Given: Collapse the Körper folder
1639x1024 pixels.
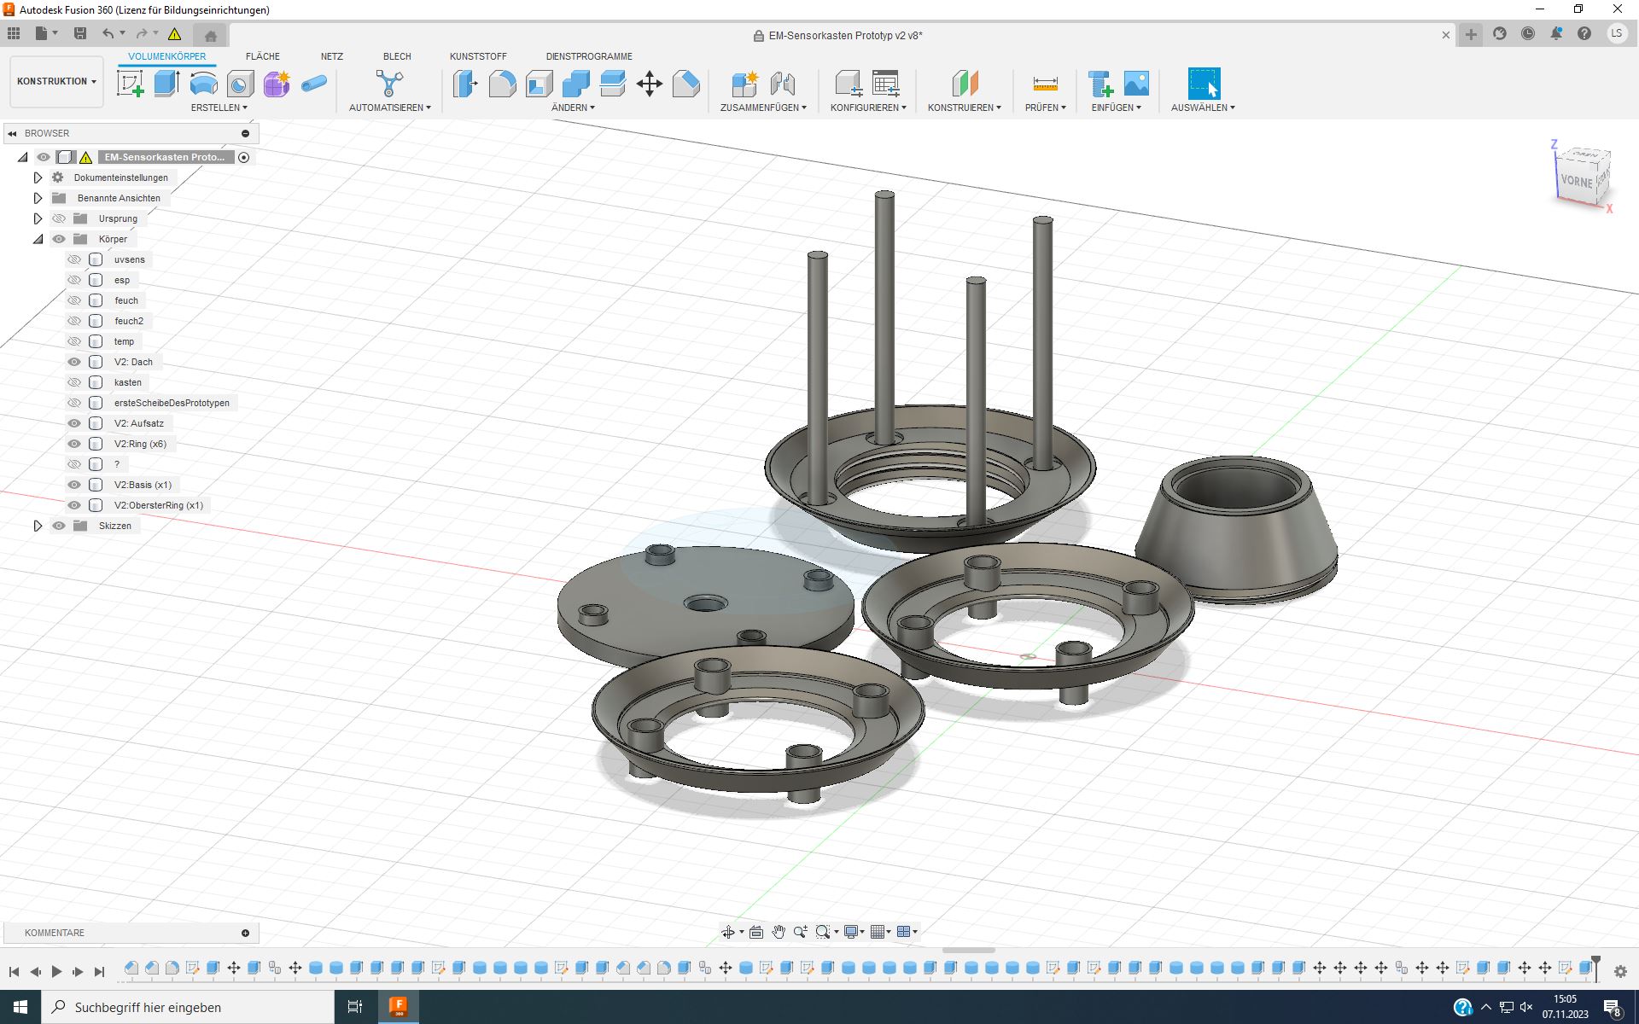Looking at the screenshot, I should coord(38,239).
